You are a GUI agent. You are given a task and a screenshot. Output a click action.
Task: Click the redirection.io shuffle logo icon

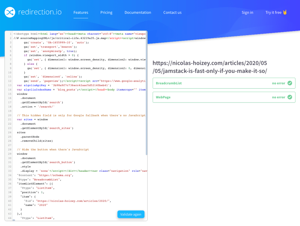click(x=10, y=12)
